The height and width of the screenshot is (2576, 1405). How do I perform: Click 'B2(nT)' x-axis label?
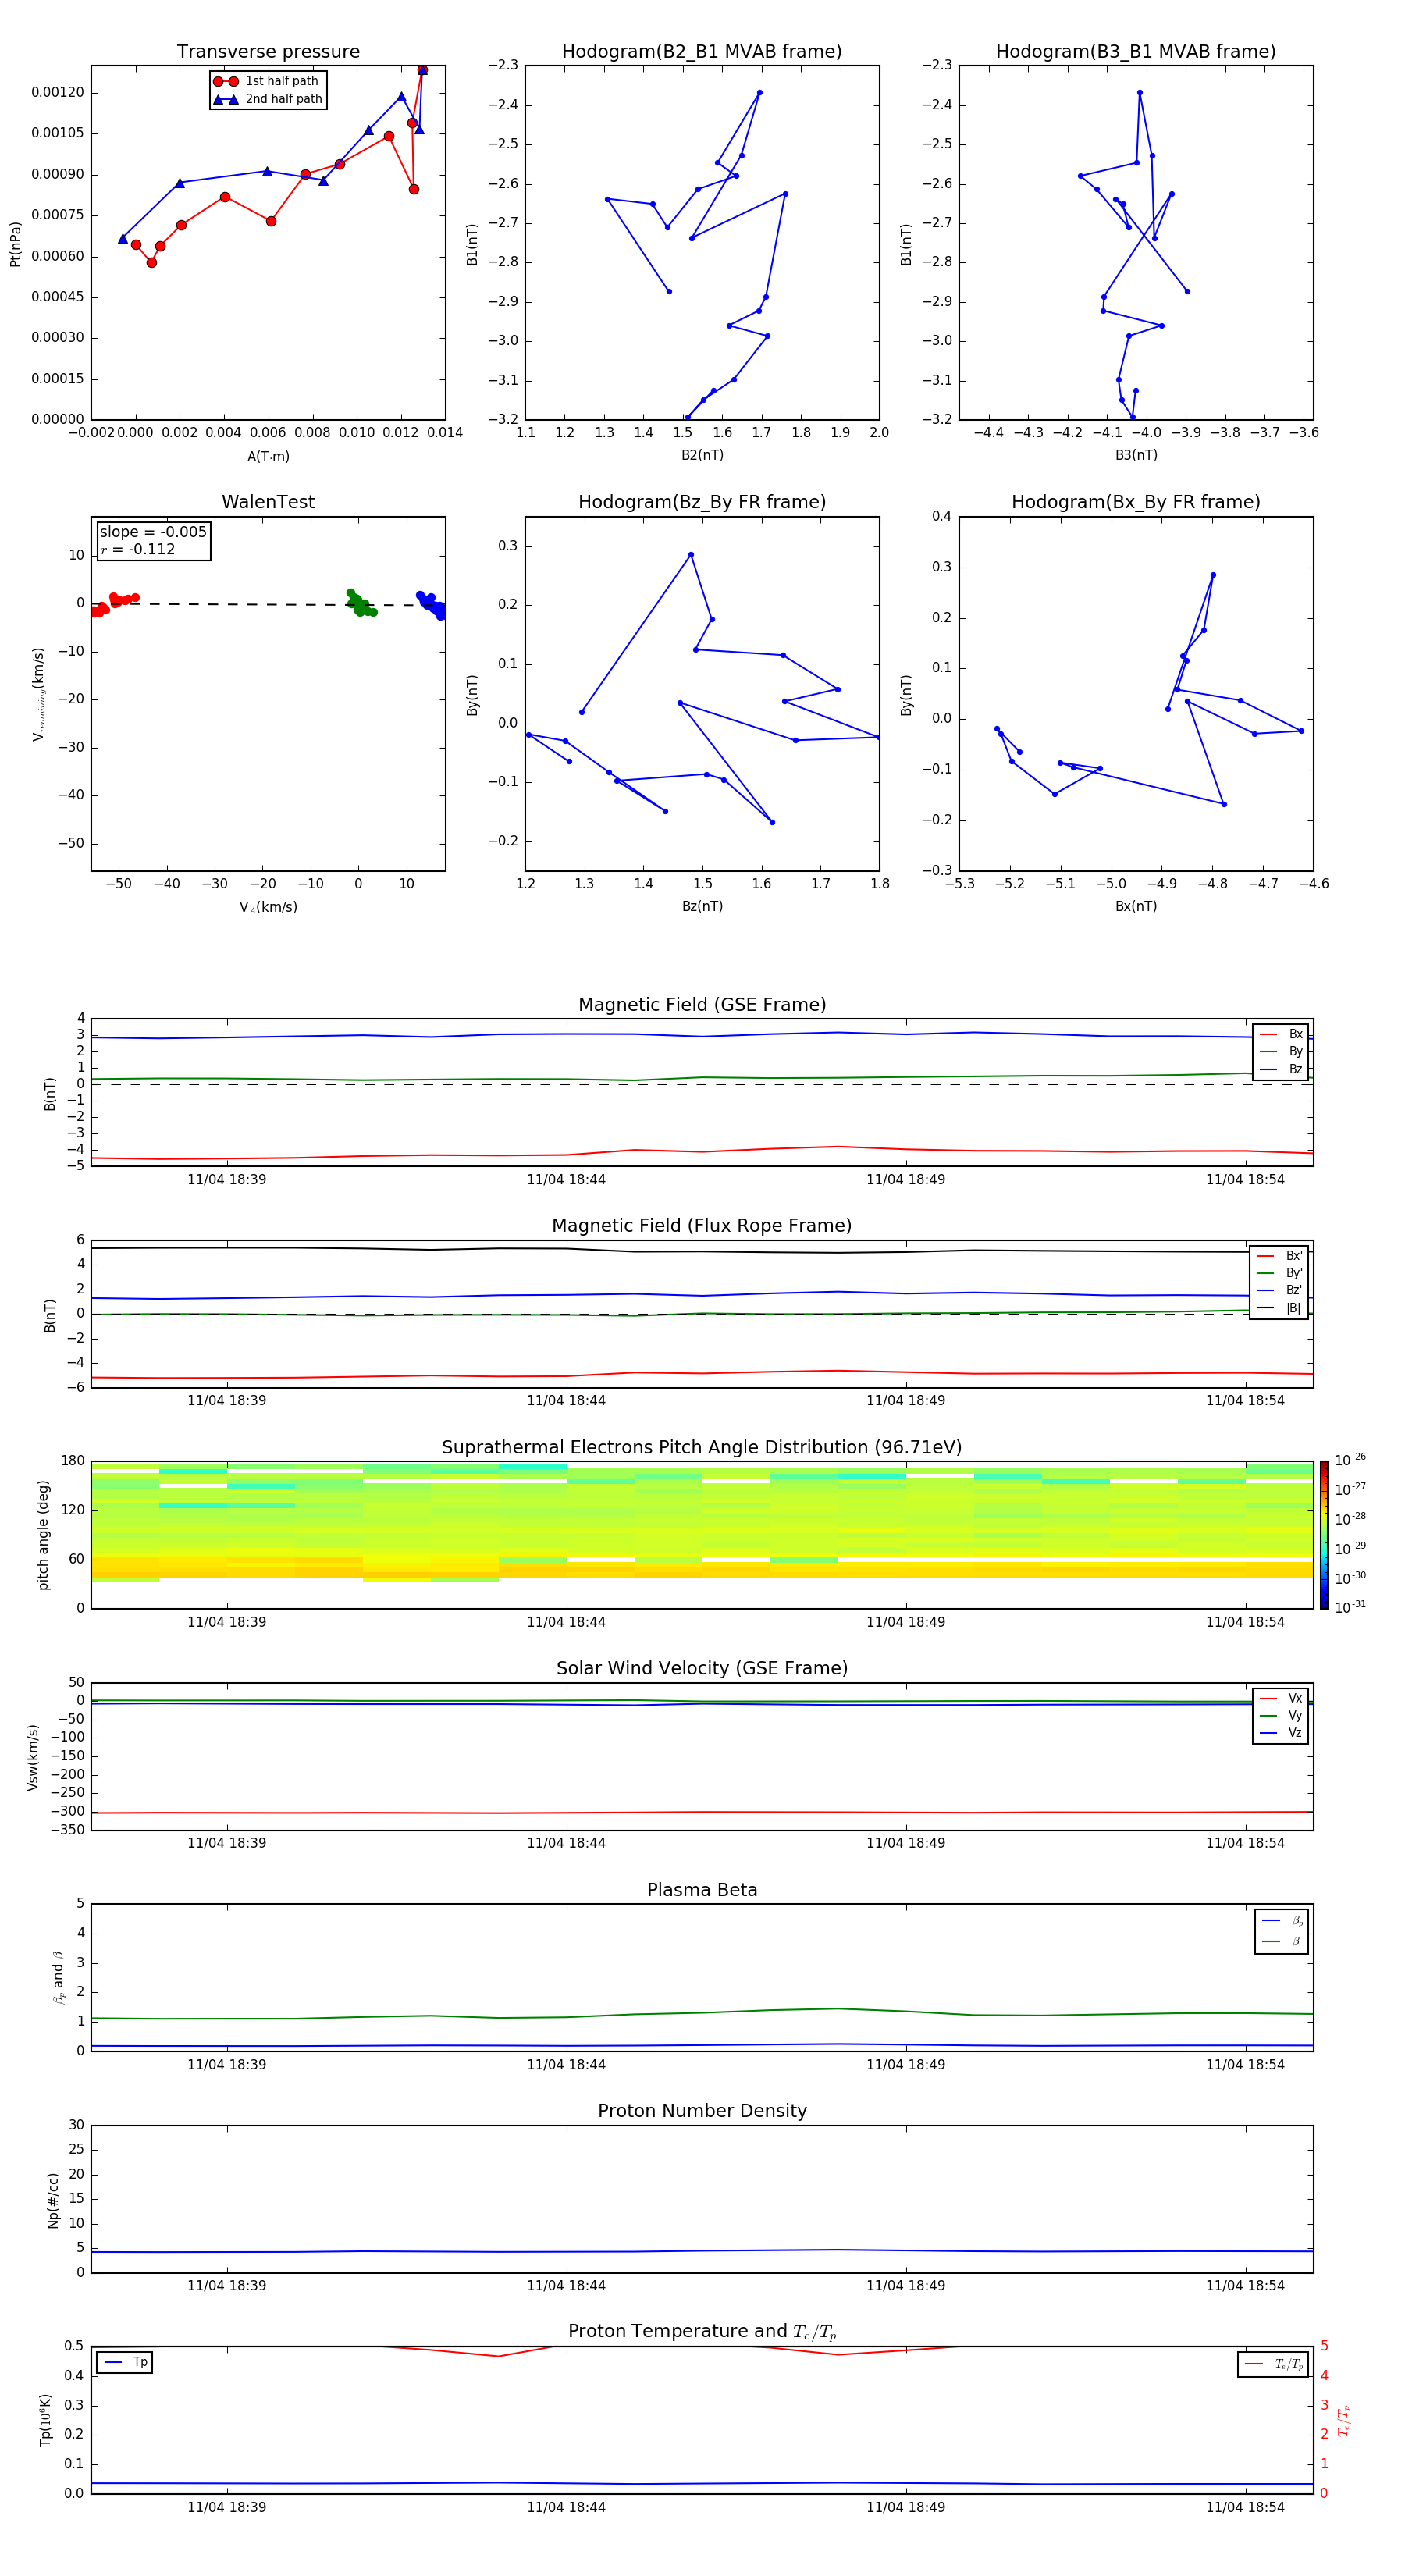click(702, 455)
